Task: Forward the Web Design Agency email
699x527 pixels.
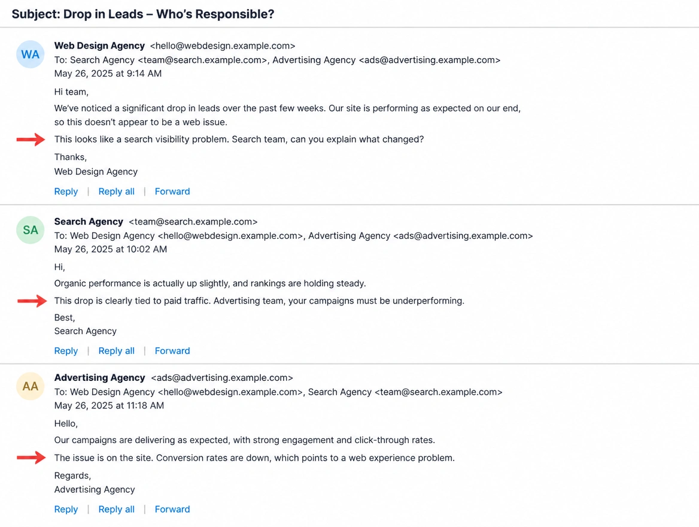Action: coord(172,192)
